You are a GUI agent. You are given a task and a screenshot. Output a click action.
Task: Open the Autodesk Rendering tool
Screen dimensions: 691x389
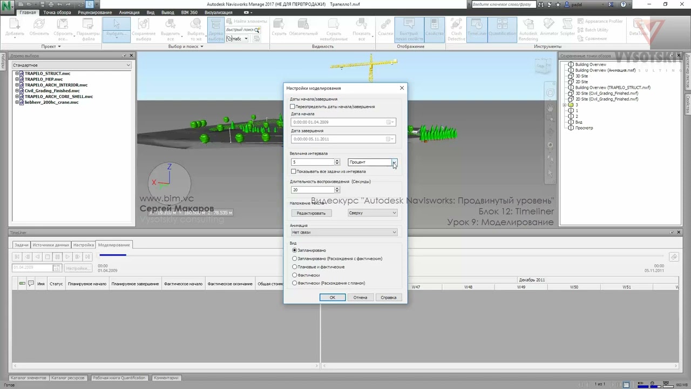coord(528,29)
